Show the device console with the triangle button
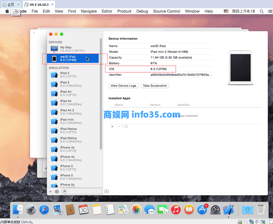The height and width of the screenshot is (224, 273). click(107, 191)
